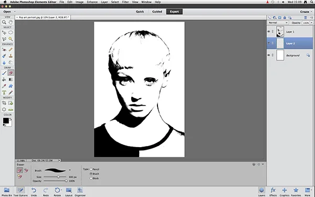
Task: Choose the Background Eraser variant in options
Action: [26, 170]
